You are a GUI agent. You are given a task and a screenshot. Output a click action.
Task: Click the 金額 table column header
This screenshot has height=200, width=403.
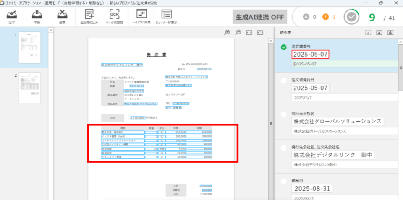[199, 128]
